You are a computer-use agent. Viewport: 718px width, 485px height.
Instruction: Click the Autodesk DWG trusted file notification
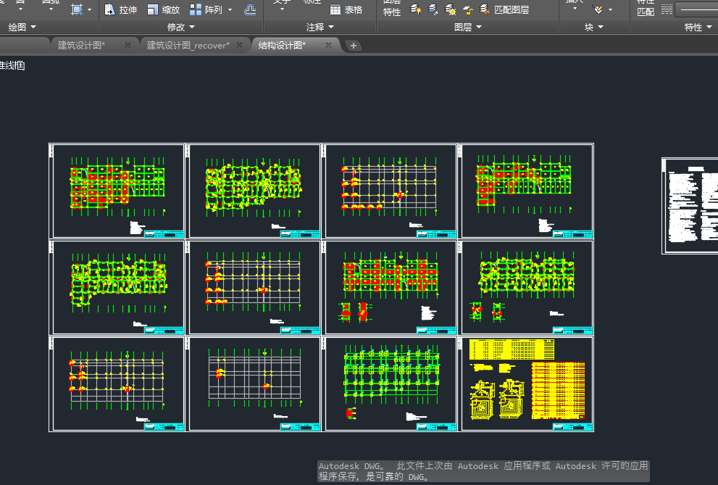(x=483, y=471)
